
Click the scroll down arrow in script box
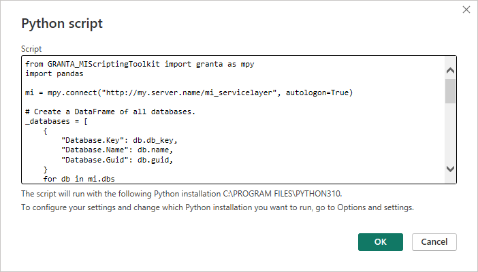pyautogui.click(x=450, y=169)
